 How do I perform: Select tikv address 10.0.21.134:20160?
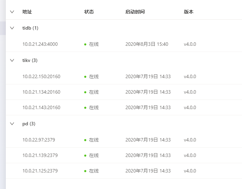pyautogui.click(x=41, y=92)
